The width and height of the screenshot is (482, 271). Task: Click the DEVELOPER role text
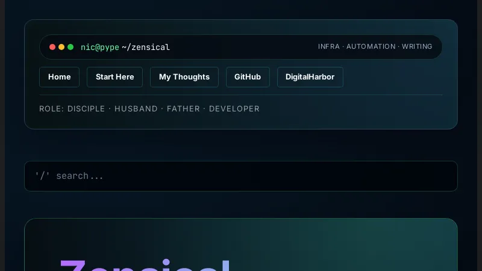pos(234,109)
